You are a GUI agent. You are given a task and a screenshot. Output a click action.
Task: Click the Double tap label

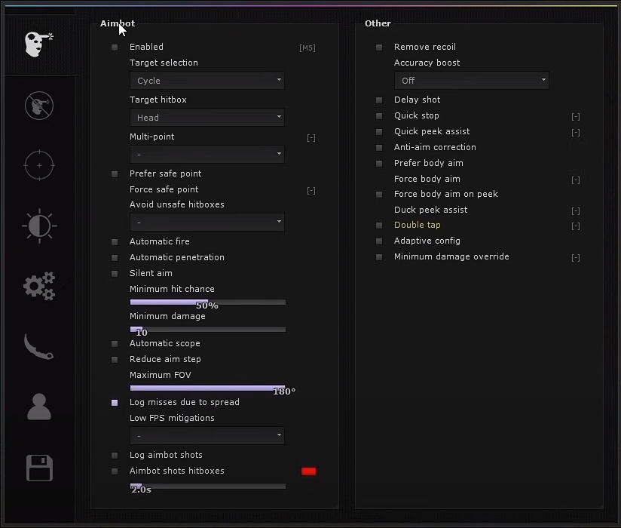tap(417, 226)
